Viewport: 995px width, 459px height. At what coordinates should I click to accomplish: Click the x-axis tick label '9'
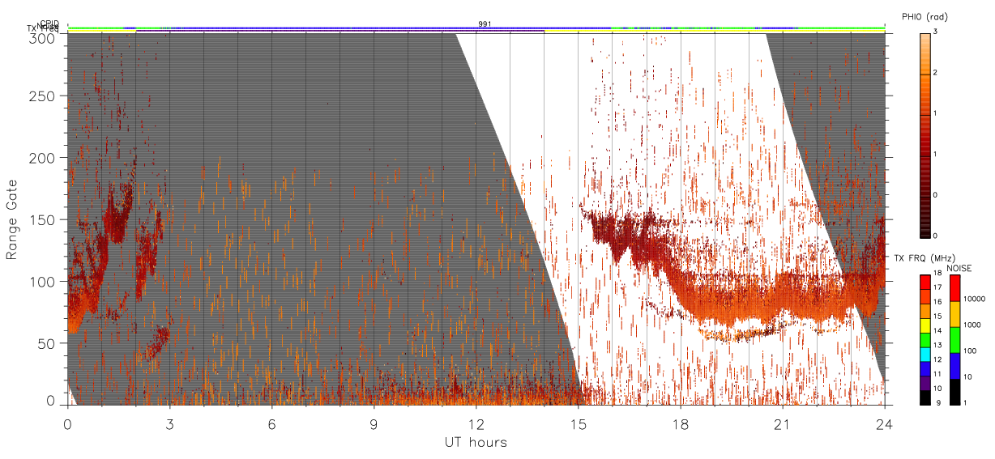374,423
